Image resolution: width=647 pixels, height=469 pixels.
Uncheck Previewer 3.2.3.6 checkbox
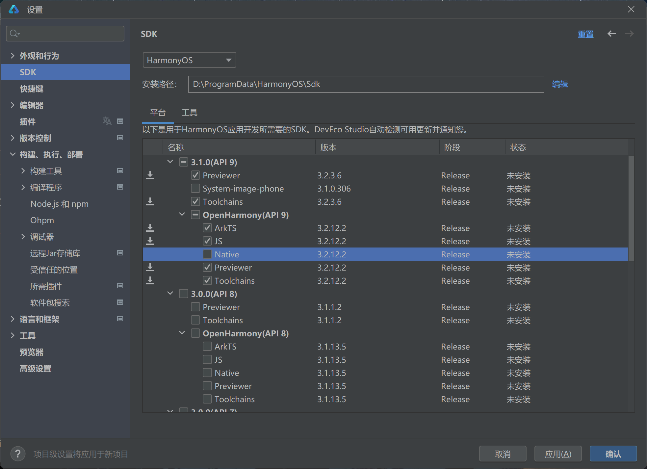[x=195, y=175]
